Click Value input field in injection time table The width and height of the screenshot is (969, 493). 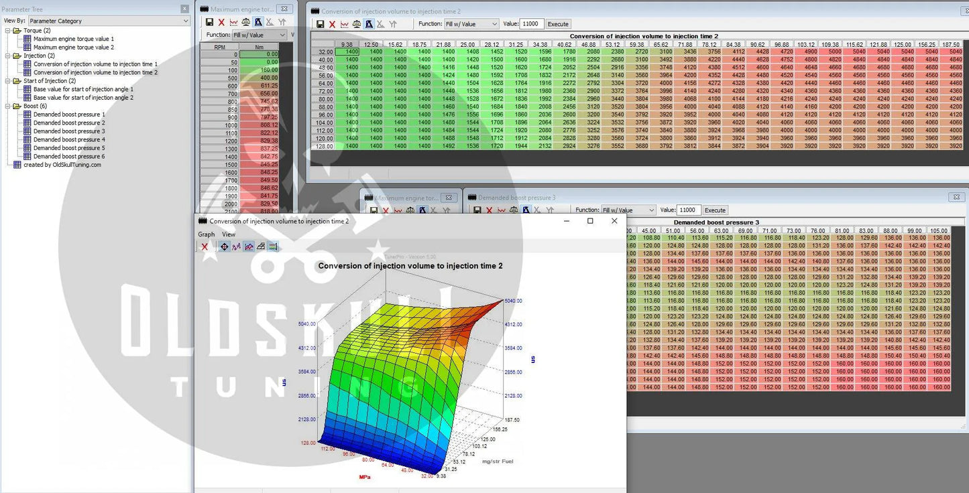532,24
